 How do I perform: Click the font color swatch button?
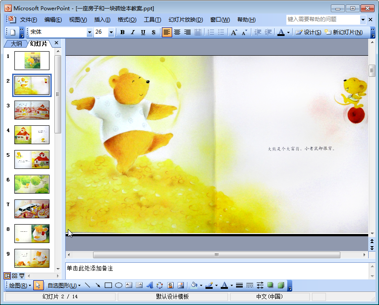[281, 32]
